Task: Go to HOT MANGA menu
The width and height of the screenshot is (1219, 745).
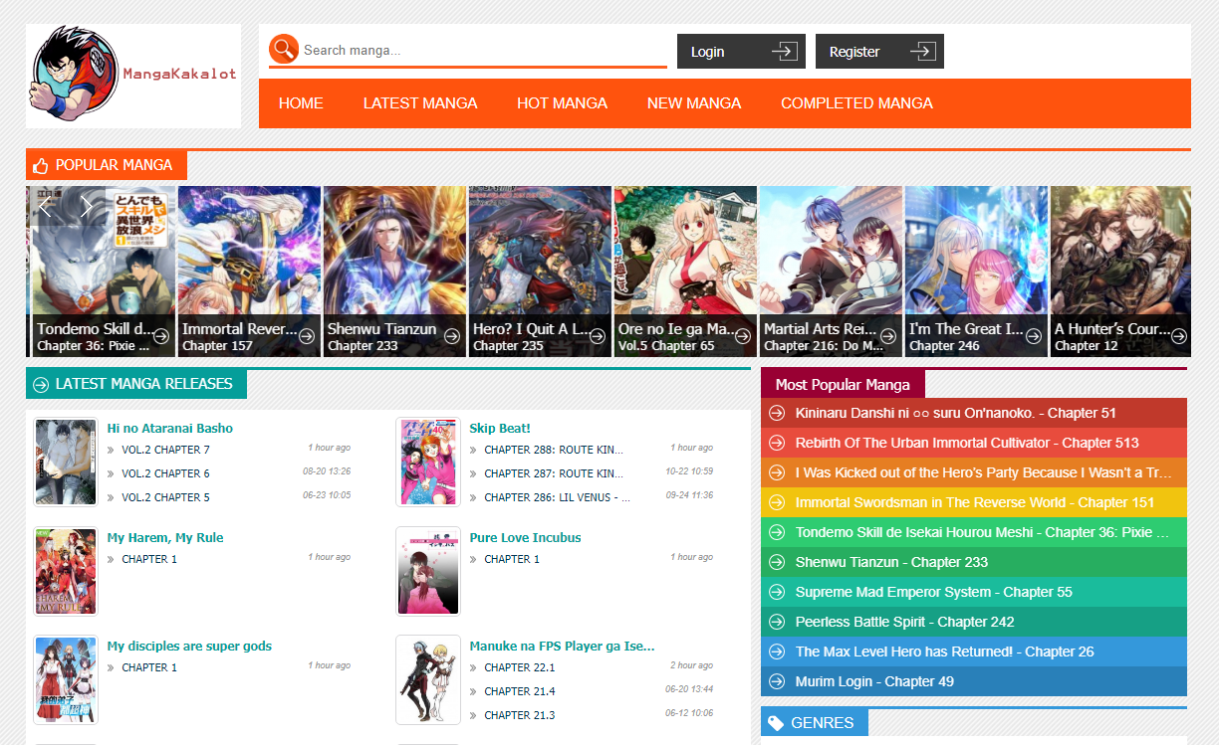Action: coord(562,103)
